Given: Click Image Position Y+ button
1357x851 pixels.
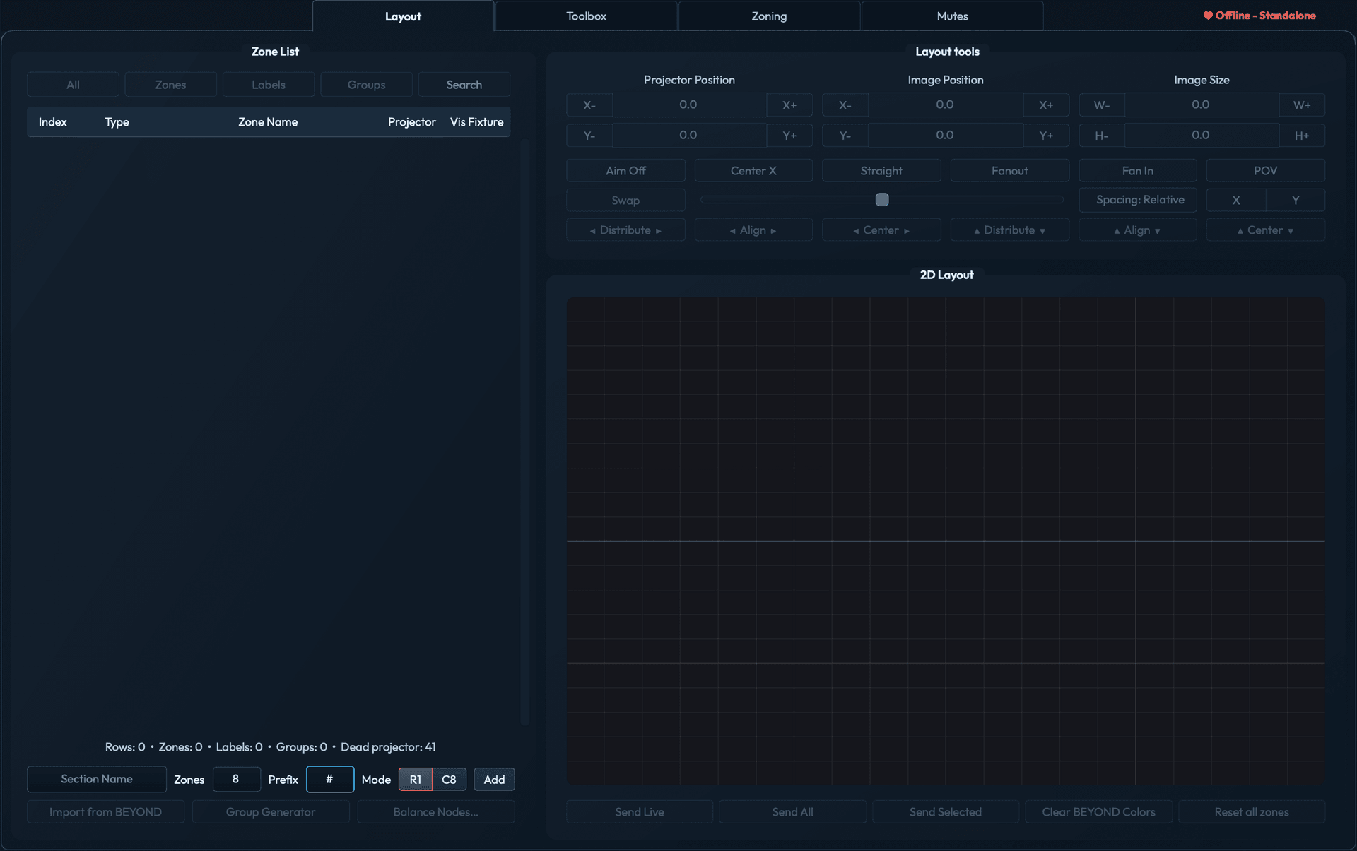Looking at the screenshot, I should point(1046,136).
